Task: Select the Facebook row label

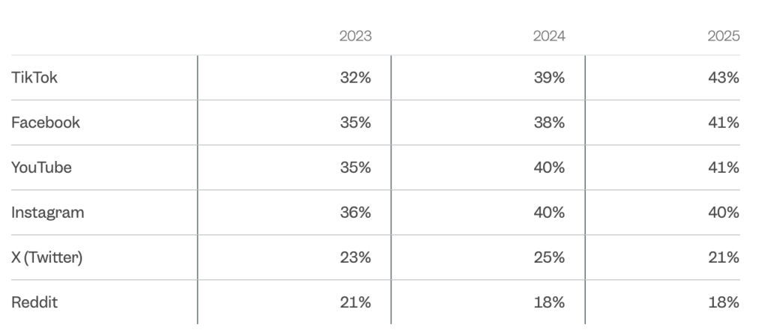Action: (46, 123)
